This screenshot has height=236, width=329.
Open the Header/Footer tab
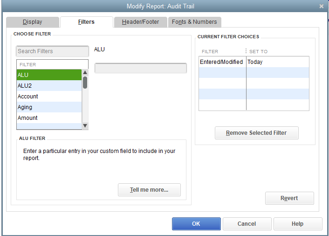coord(140,22)
